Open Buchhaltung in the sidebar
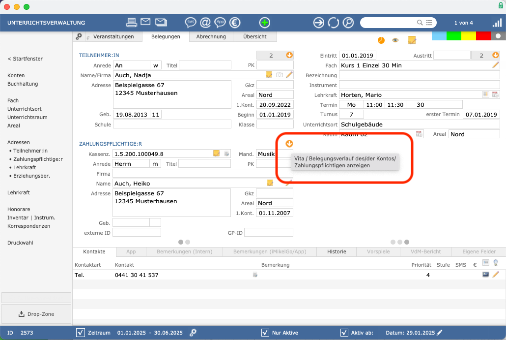This screenshot has height=340, width=506. click(x=23, y=84)
